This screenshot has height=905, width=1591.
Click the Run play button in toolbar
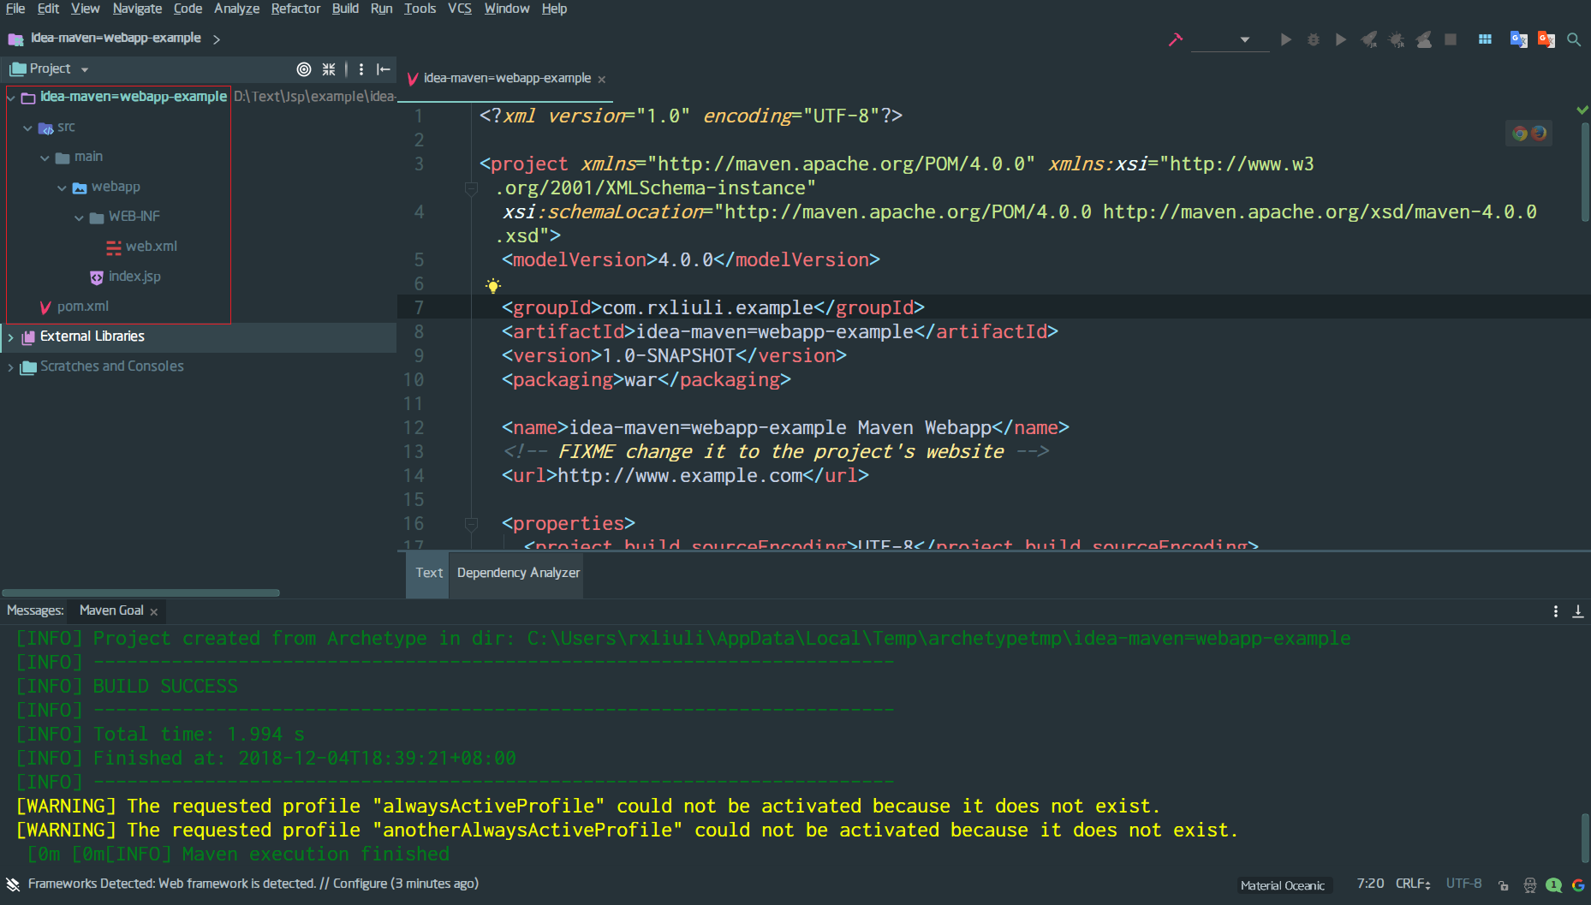pyautogui.click(x=1285, y=39)
